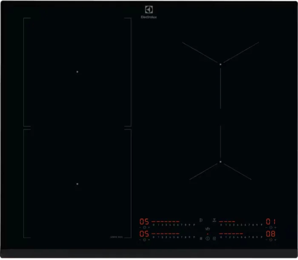Tap the power on/off icon
Screen dimensions: 298x260
pos(208,239)
